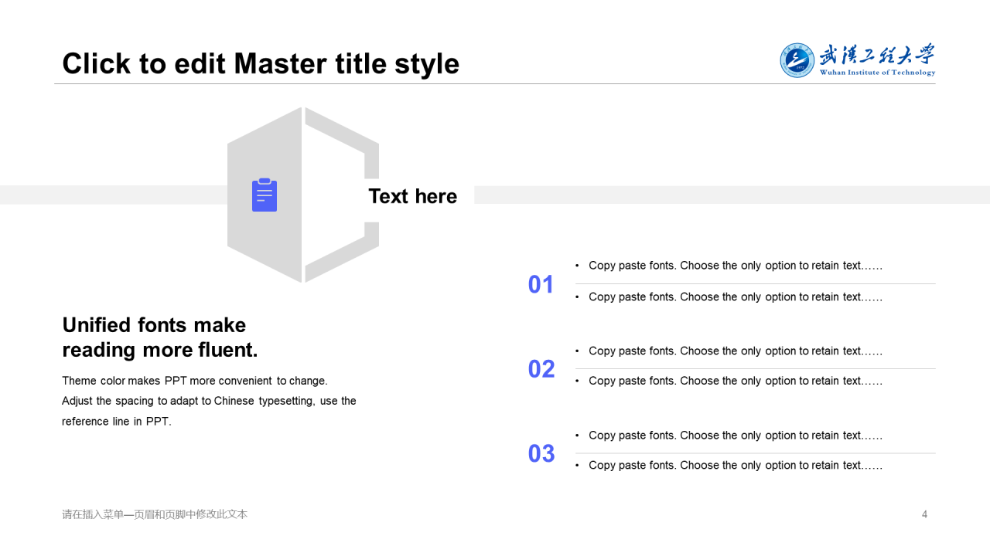Click the 'Unified fonts make reading more fluent' heading
Screen dimensions: 990x556
(x=160, y=337)
